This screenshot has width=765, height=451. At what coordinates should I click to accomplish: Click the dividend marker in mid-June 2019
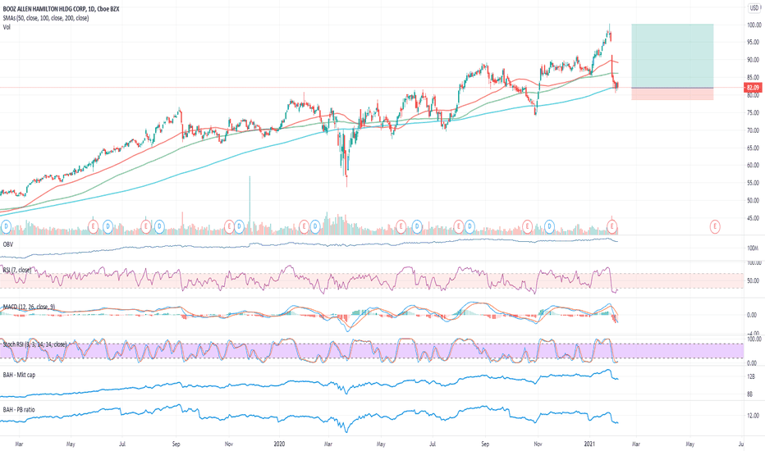click(108, 226)
